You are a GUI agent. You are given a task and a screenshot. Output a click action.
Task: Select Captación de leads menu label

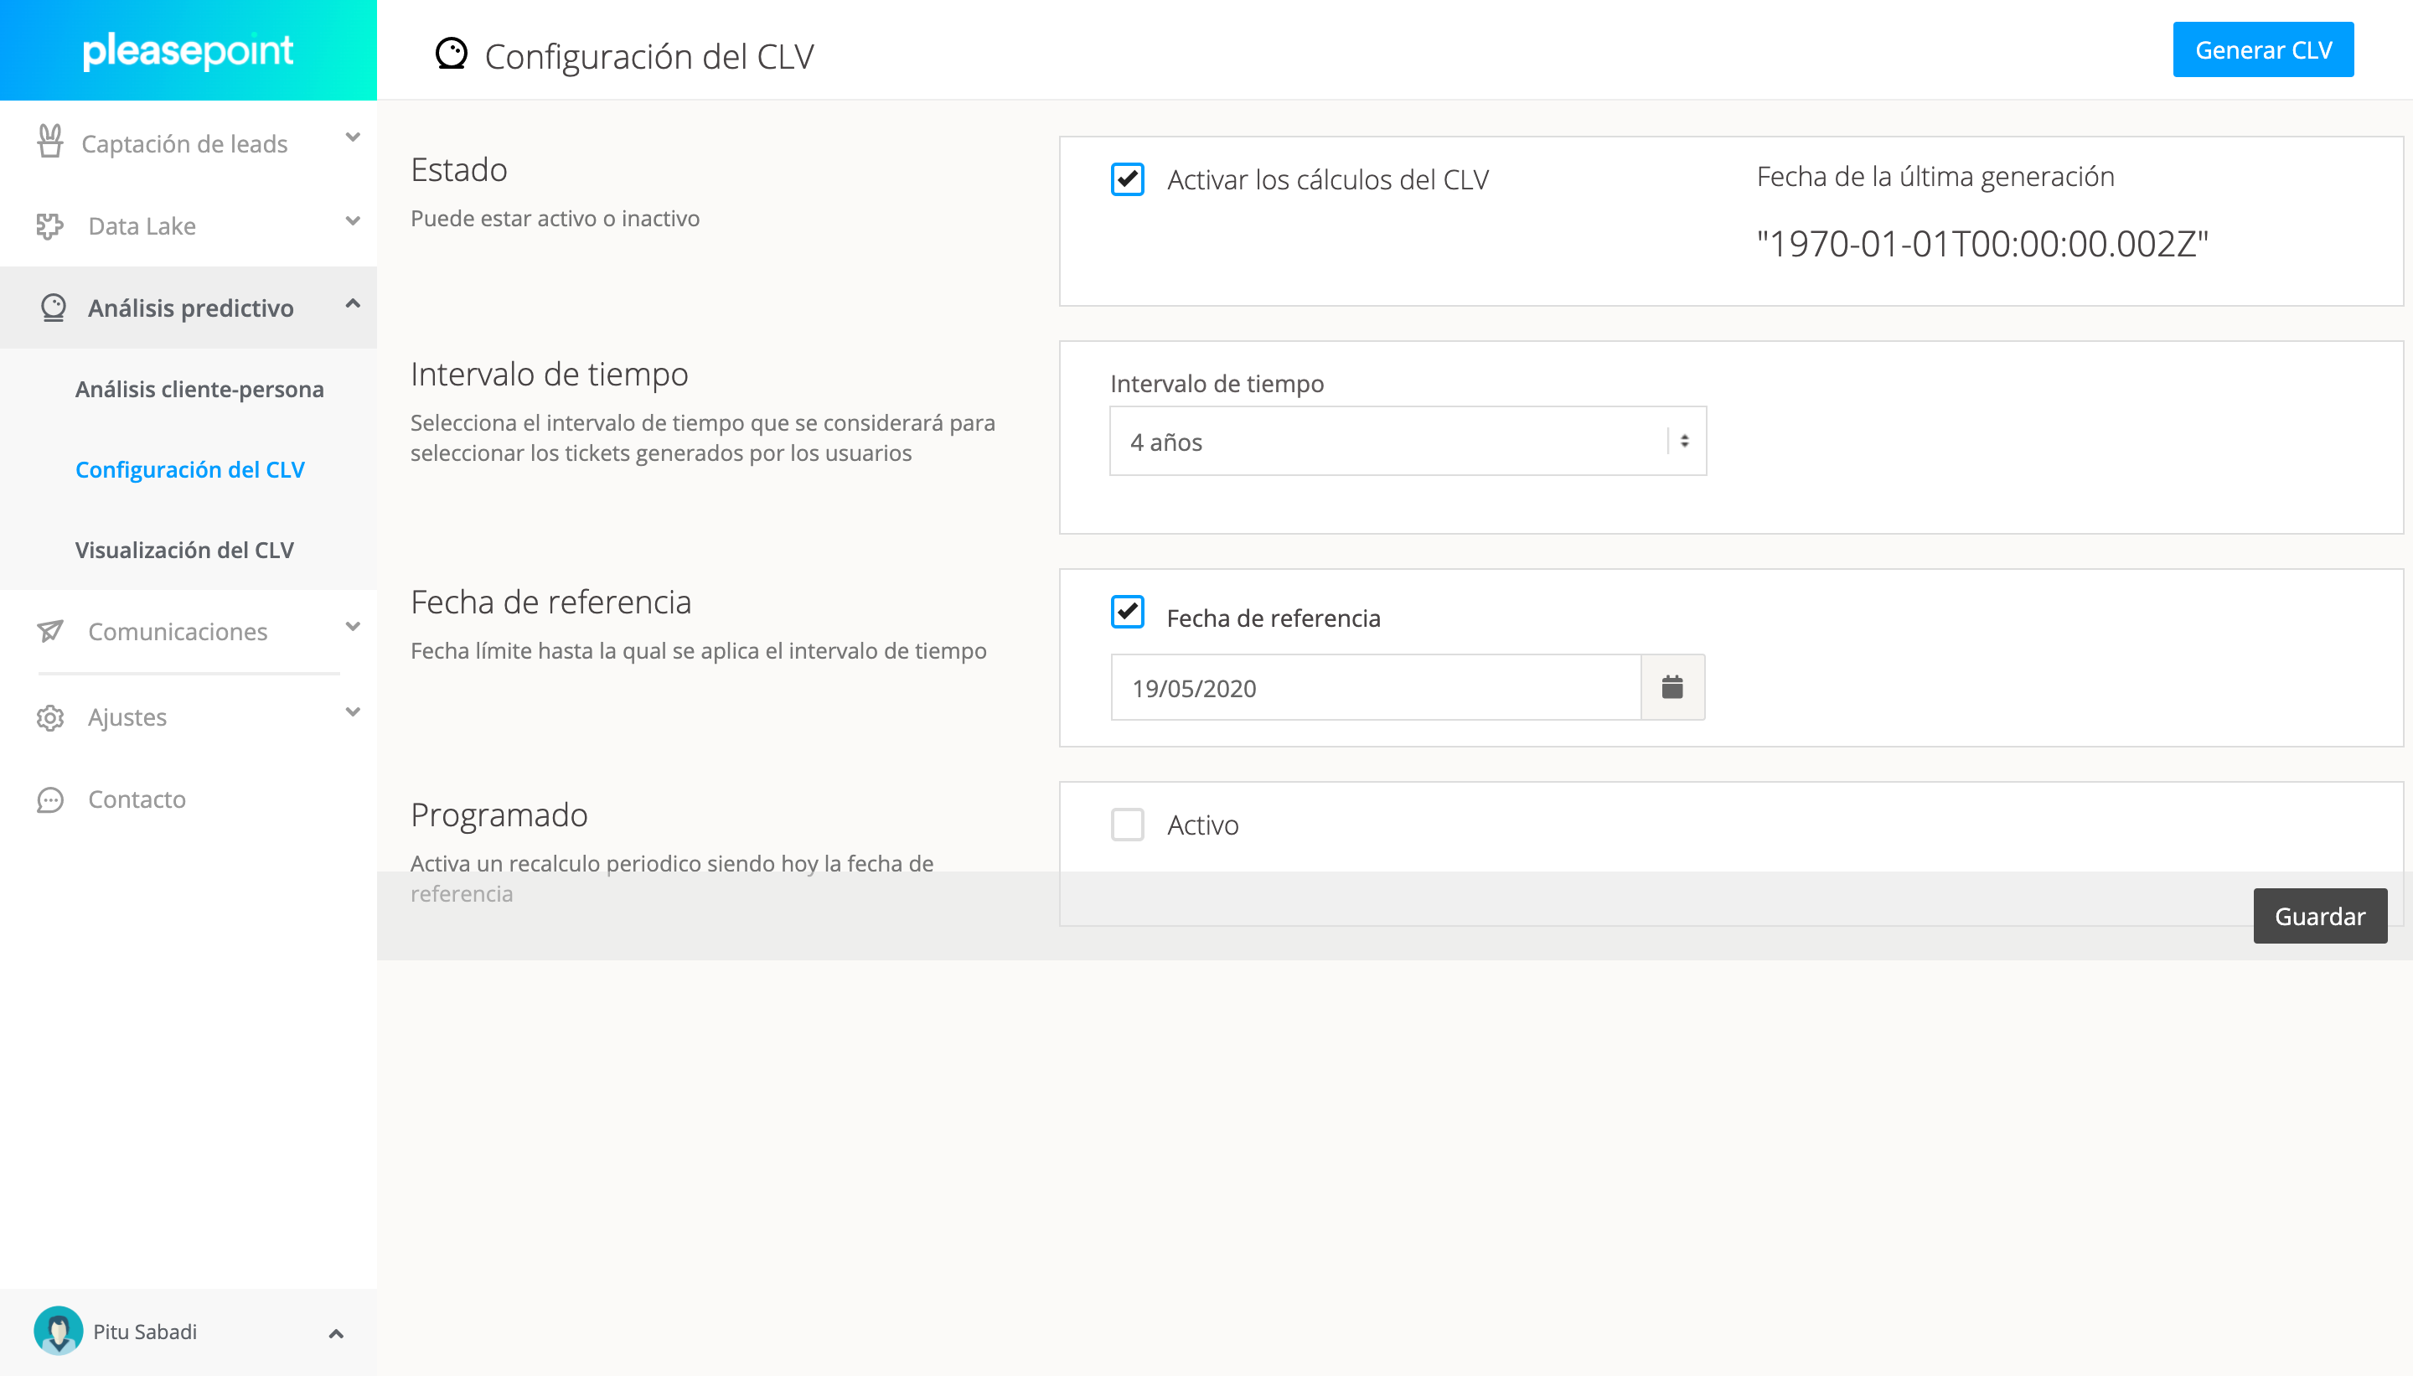184,143
